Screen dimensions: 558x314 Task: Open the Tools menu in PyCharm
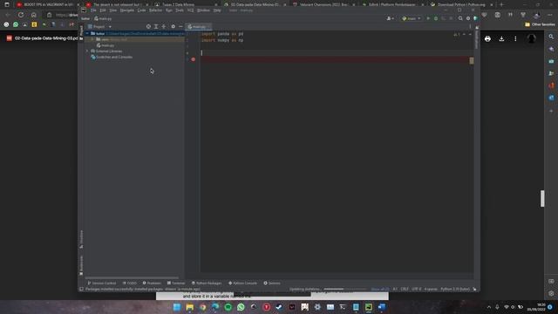(180, 10)
